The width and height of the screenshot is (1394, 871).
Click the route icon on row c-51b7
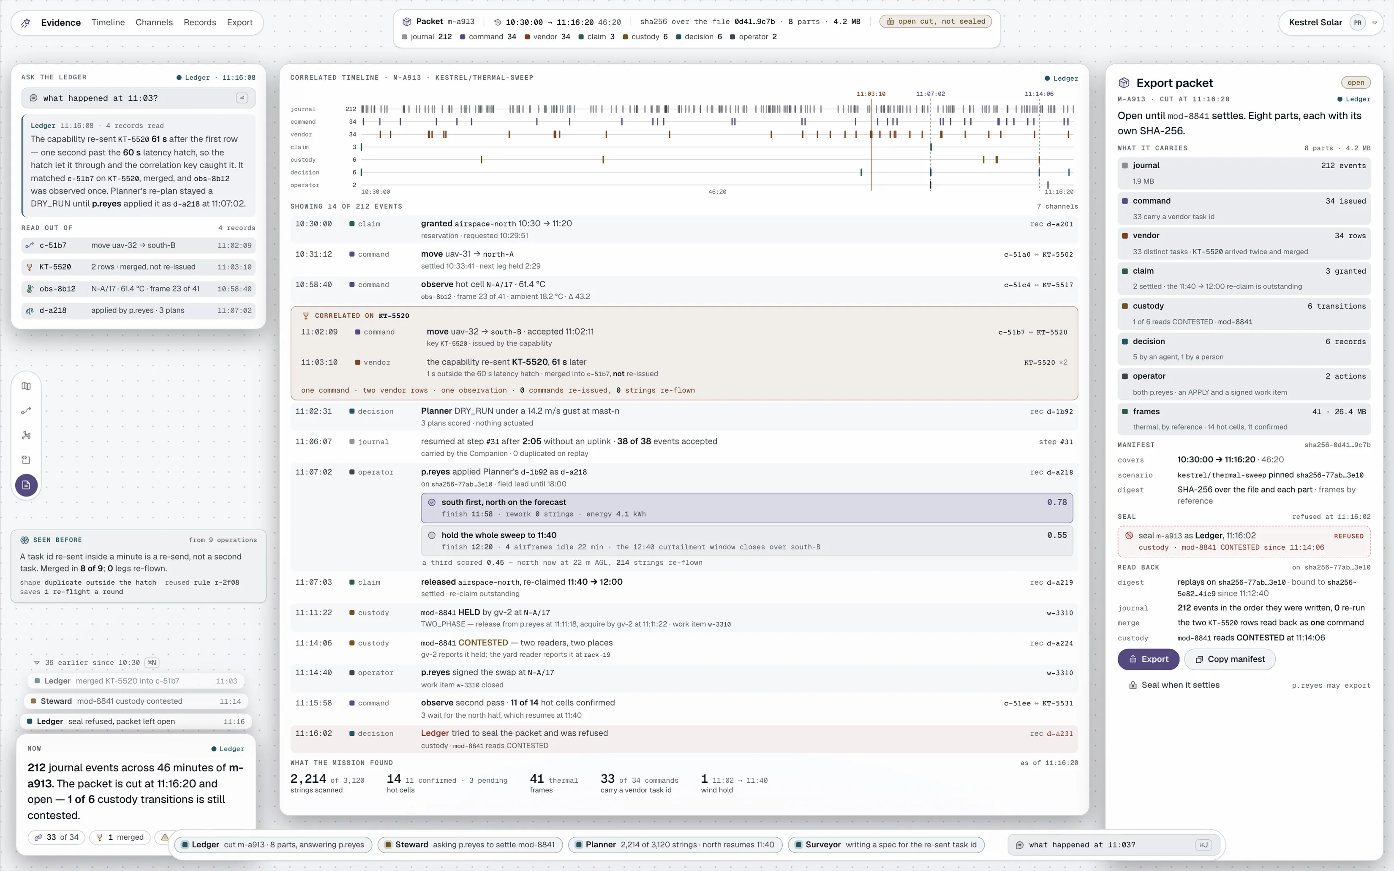[30, 245]
